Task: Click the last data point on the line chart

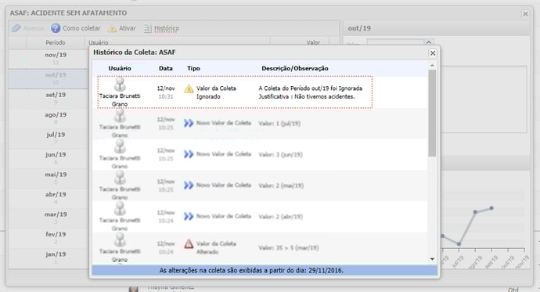Action: point(491,208)
